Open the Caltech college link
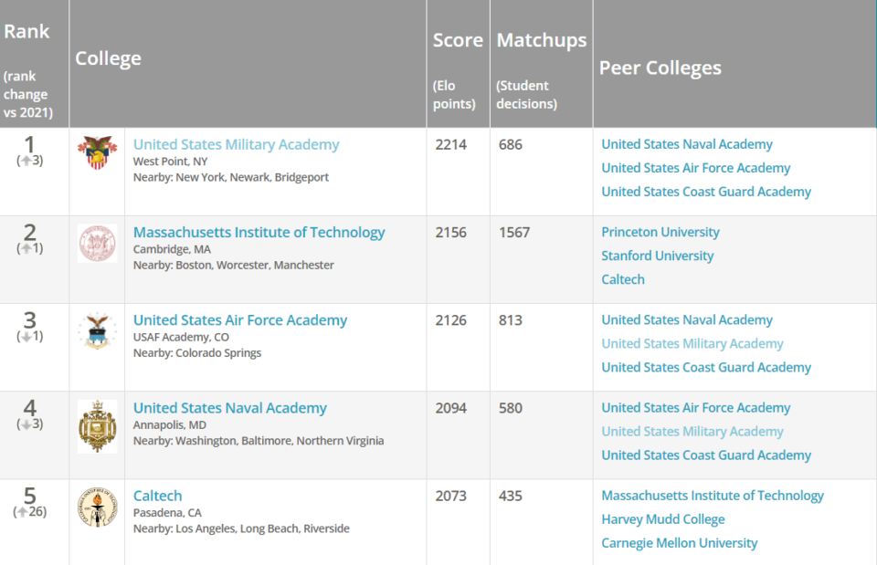877x565 pixels. (x=157, y=495)
